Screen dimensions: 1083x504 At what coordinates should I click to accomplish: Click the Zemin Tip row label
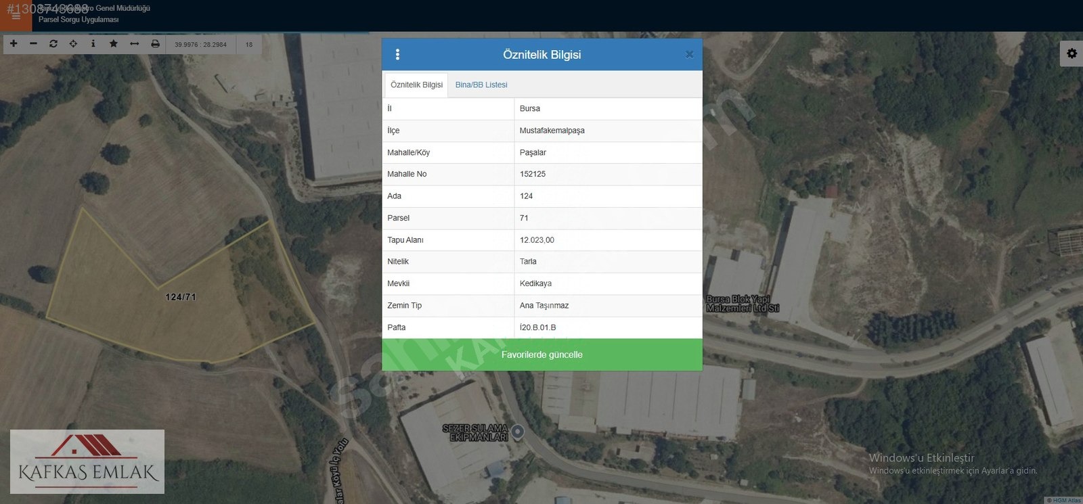pos(404,306)
